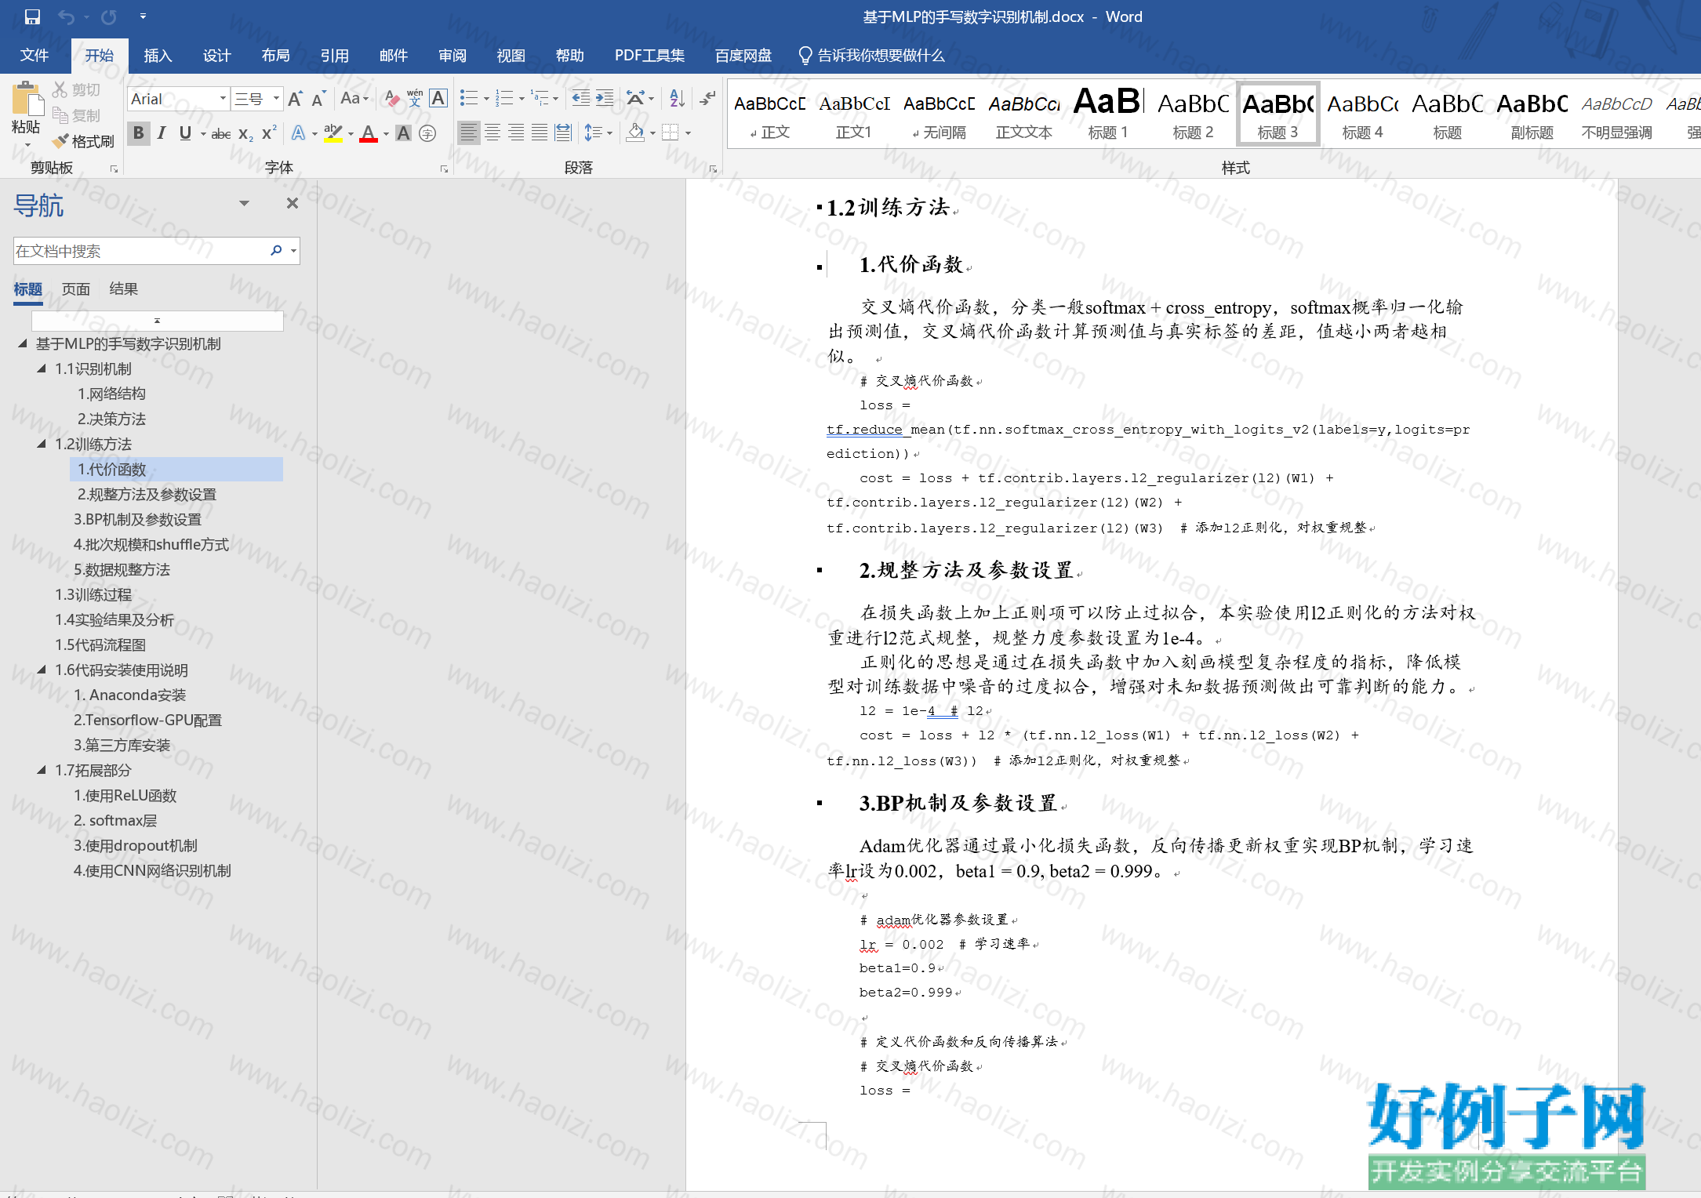Click the Paste clipboard icon
Screen dimensions: 1701x1198
[x=27, y=100]
